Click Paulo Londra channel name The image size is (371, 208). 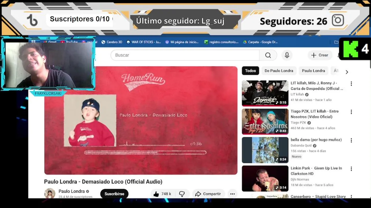click(72, 191)
